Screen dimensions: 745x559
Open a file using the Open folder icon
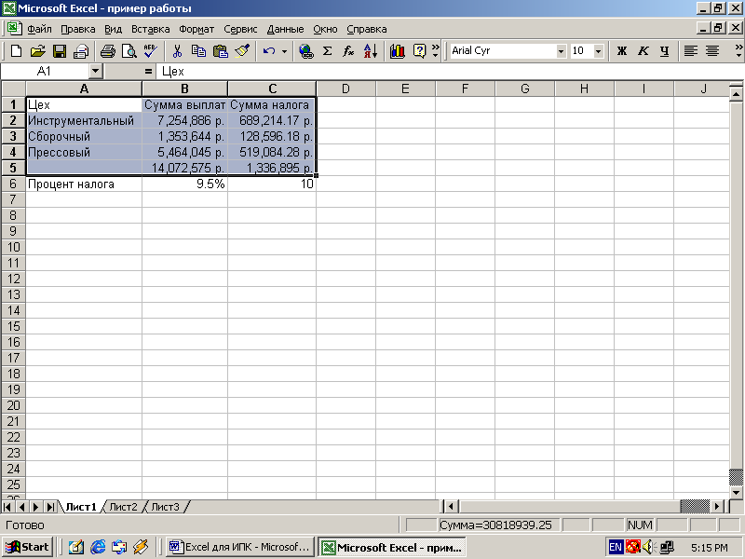[x=37, y=51]
